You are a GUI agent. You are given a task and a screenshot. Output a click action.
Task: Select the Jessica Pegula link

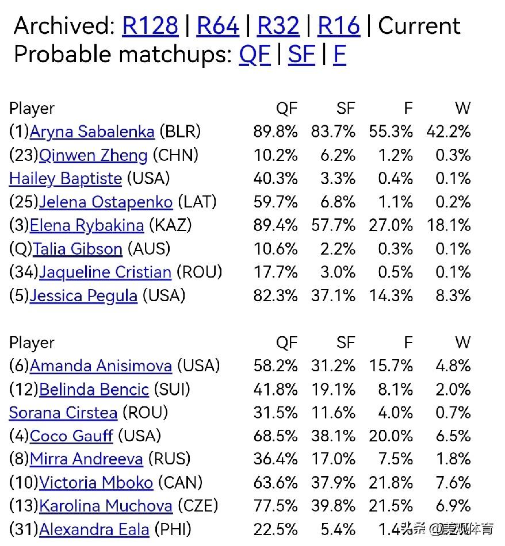point(83,295)
